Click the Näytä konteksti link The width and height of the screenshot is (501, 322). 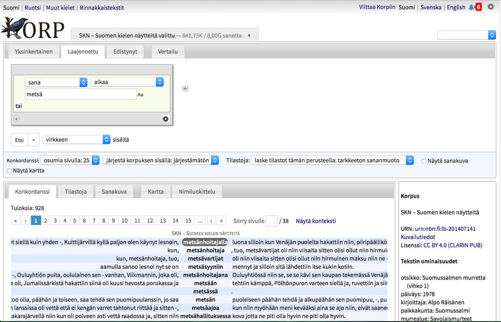click(x=316, y=221)
